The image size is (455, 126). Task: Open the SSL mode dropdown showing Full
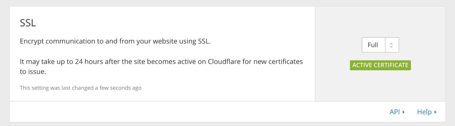pos(380,45)
